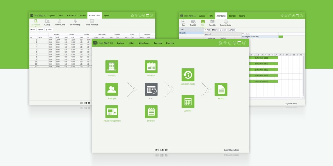
Task: Click Shift1(09:00-18:00) timetable row in Attendance window
Action: point(260,37)
